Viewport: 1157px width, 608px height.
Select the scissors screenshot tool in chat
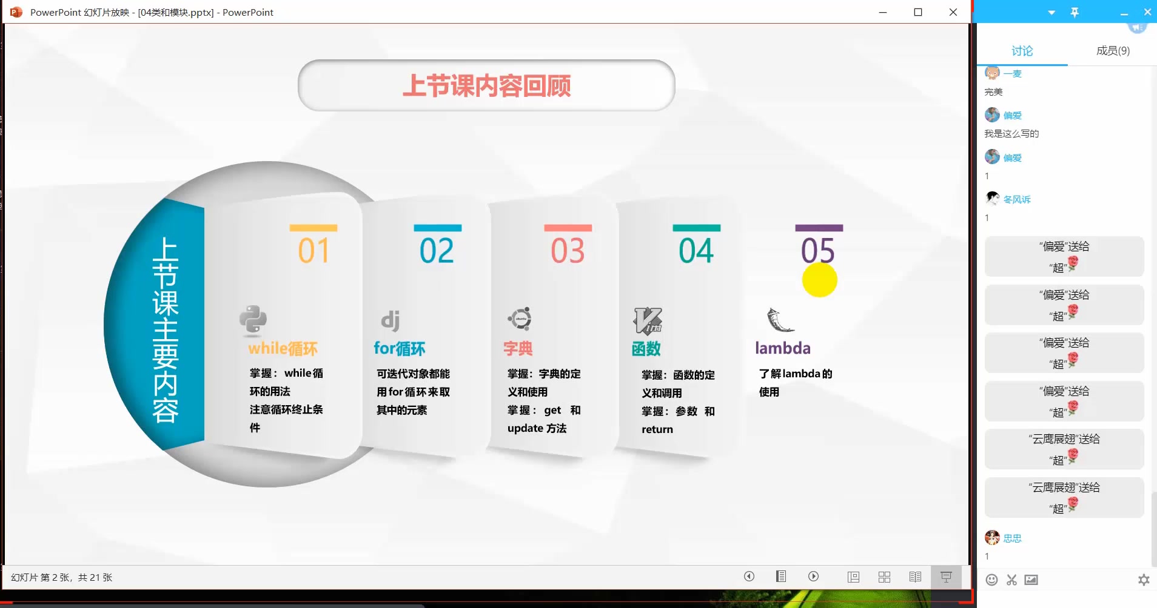(1011, 580)
